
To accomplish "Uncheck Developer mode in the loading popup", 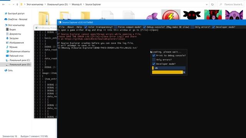I will coord(154,64).
